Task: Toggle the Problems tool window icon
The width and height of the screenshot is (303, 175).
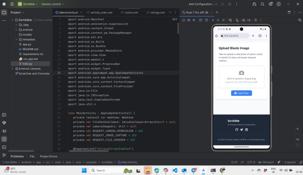Action: (x=4, y=139)
